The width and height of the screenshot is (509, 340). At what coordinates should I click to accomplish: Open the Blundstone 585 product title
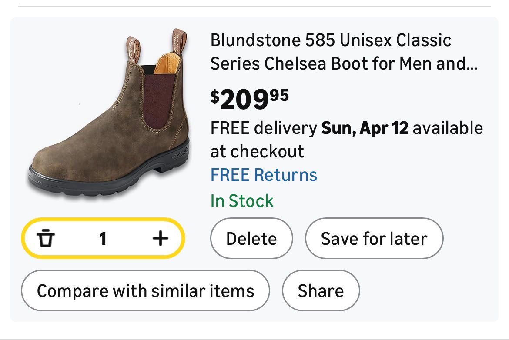(x=331, y=41)
